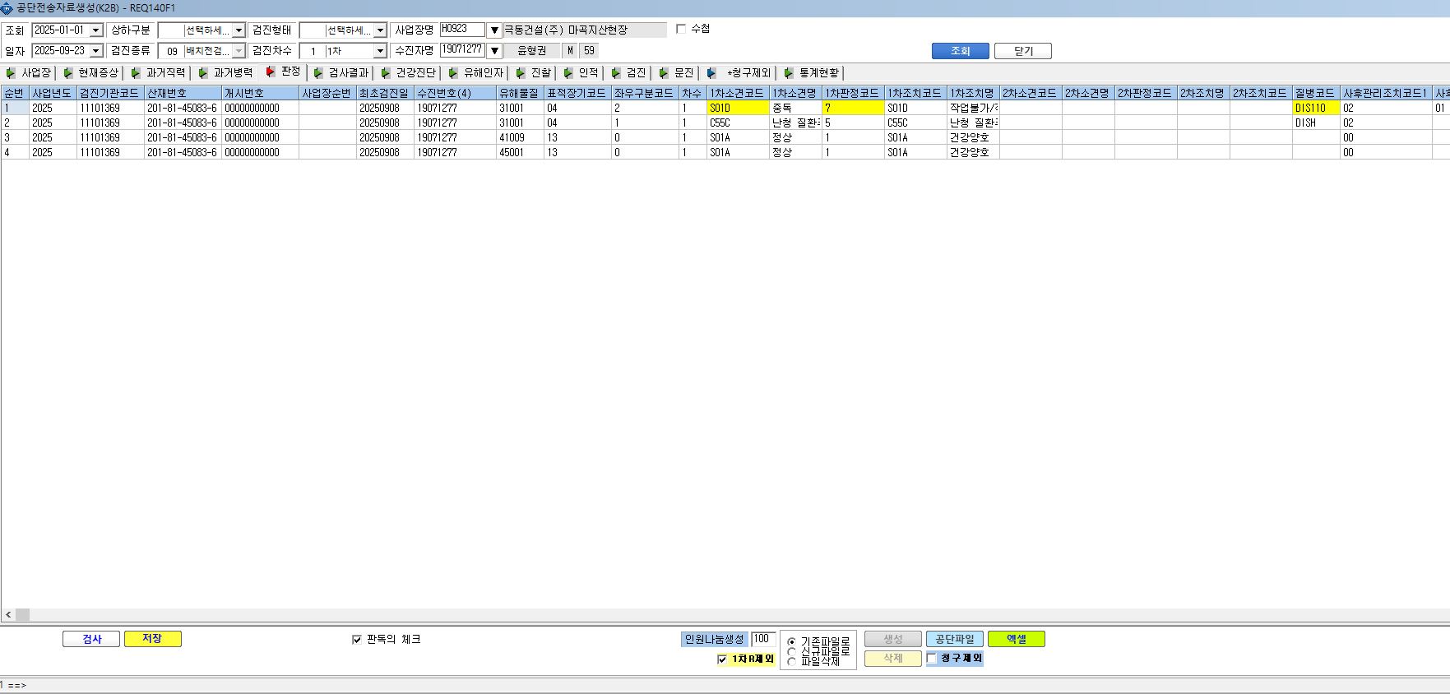The image size is (1450, 694).
Task: Click the yellow 1차소견코드 S01D cell
Action: pyautogui.click(x=738, y=108)
